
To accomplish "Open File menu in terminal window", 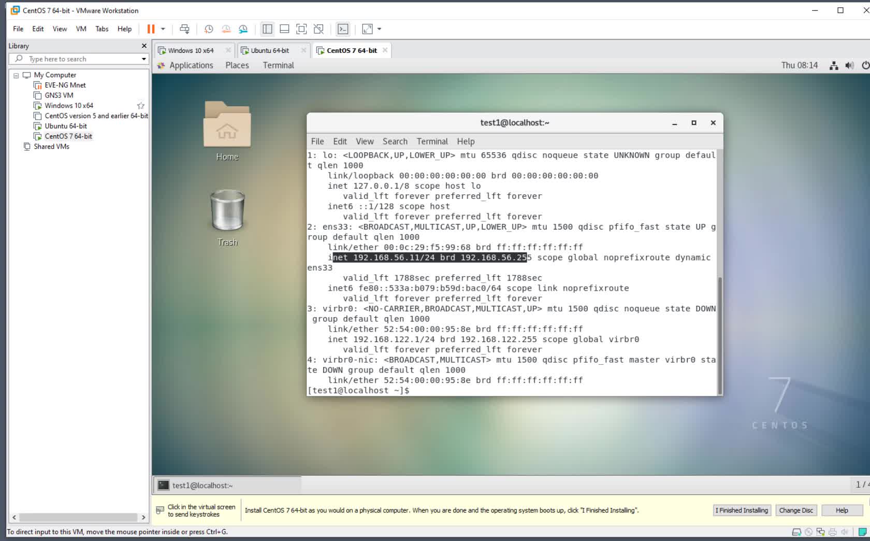I will coord(317,141).
